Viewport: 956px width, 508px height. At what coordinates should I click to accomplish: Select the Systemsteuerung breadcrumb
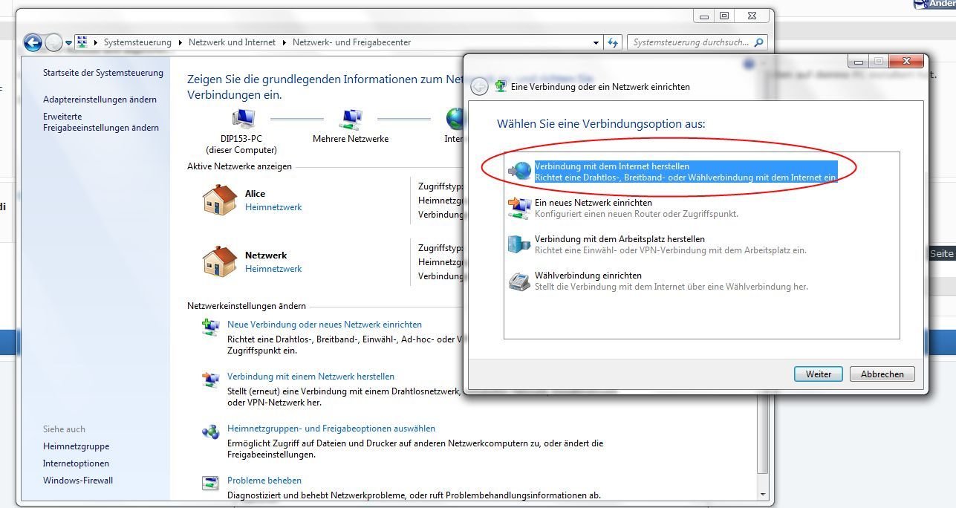pyautogui.click(x=137, y=42)
